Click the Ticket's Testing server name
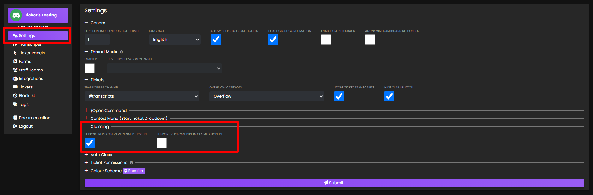The image size is (593, 195). coord(41,15)
